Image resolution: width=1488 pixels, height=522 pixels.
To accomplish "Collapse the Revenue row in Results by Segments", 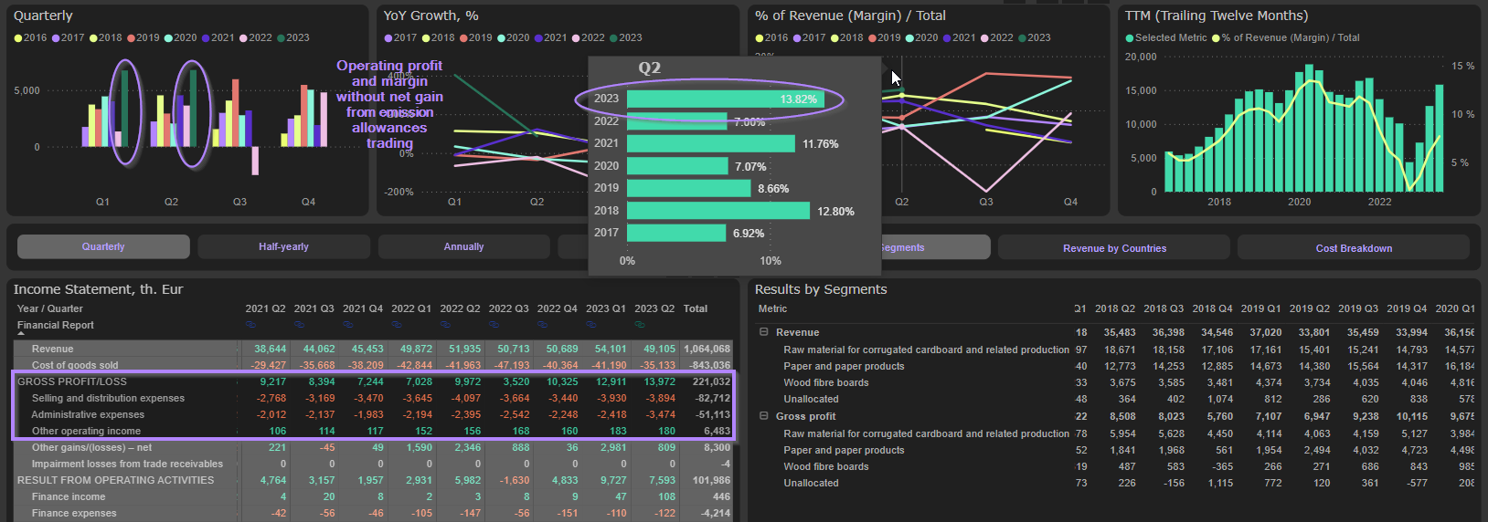I will coord(763,332).
